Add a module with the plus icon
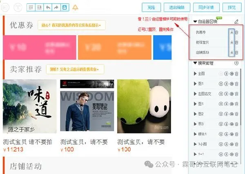 coord(236,63)
